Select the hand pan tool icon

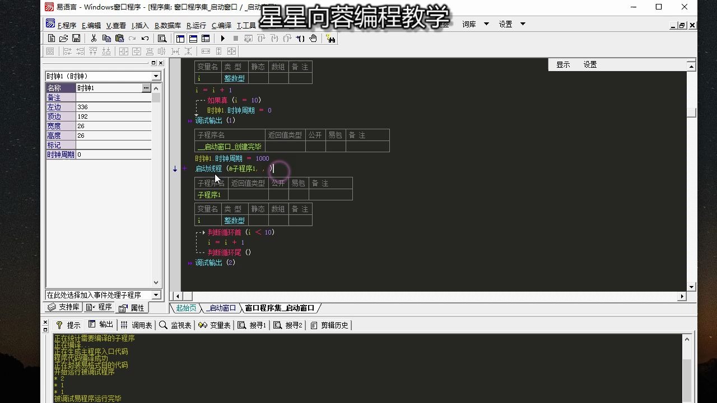point(313,38)
